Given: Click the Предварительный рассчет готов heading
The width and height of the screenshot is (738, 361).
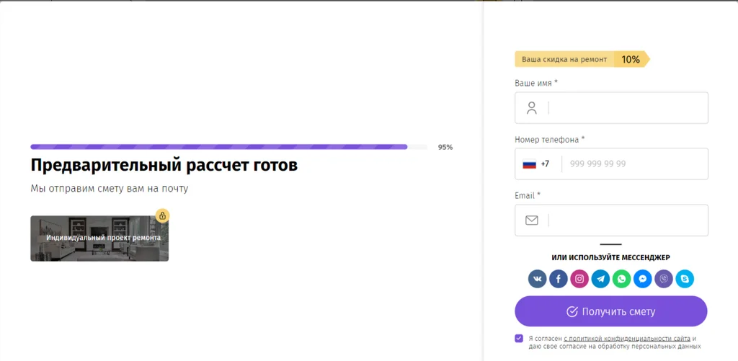Looking at the screenshot, I should click(164, 166).
